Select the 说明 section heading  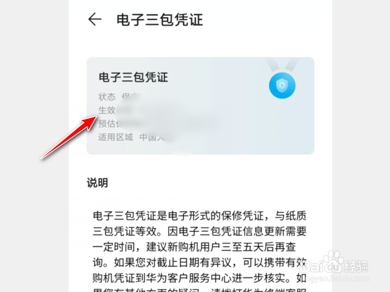tap(97, 183)
